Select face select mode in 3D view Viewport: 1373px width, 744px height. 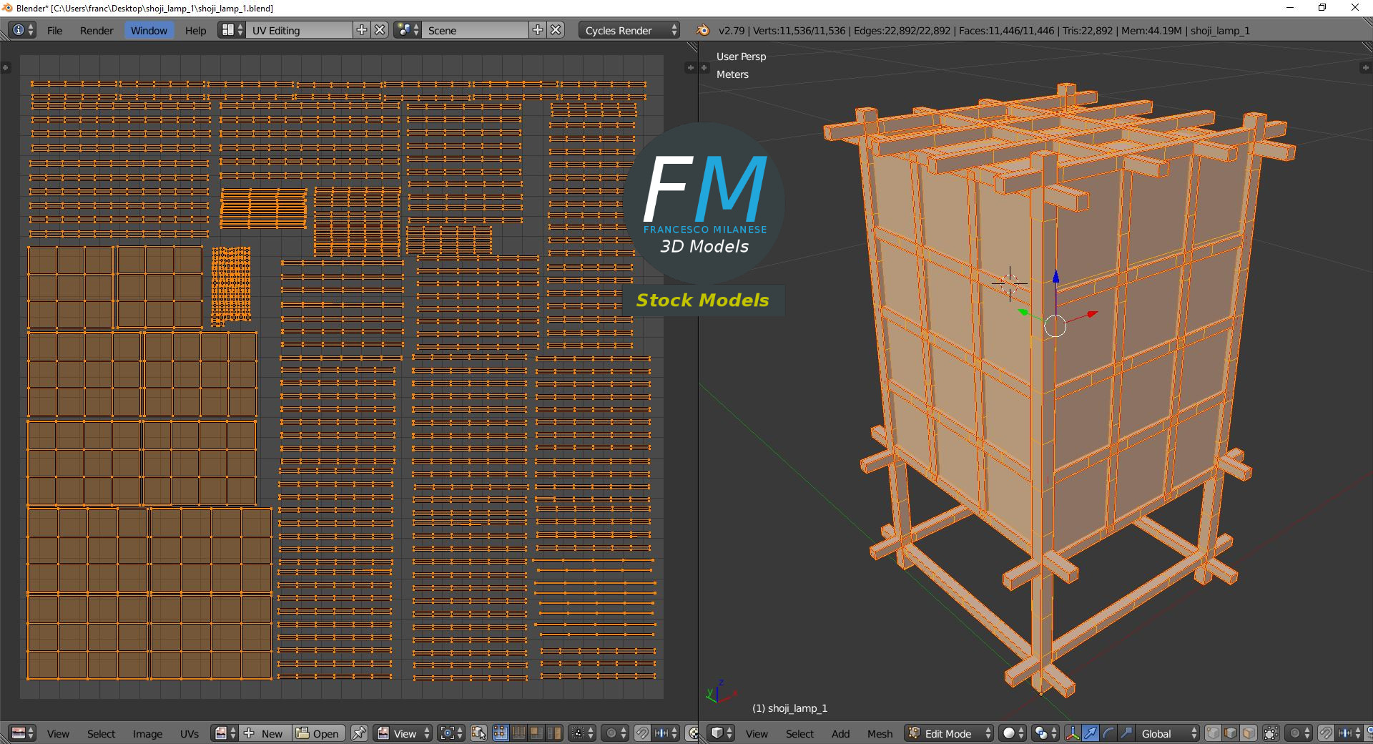[1248, 733]
